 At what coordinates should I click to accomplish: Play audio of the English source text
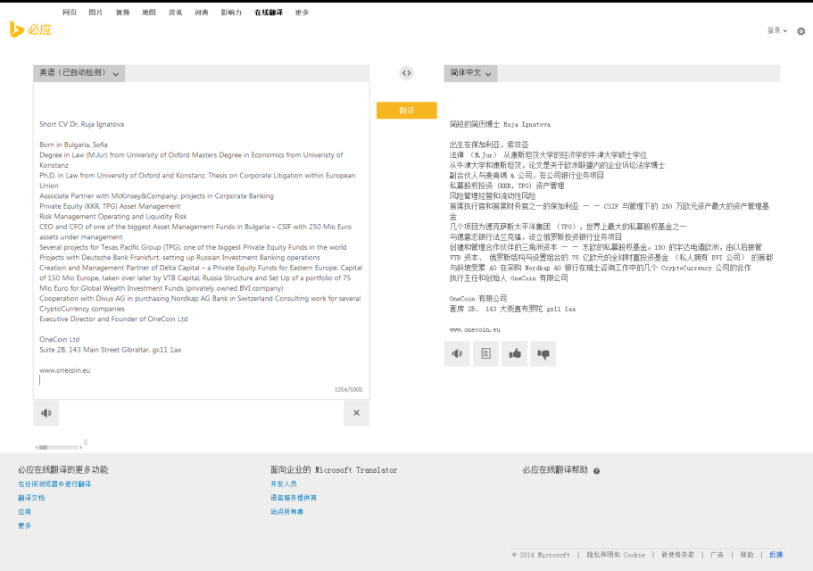pyautogui.click(x=46, y=413)
